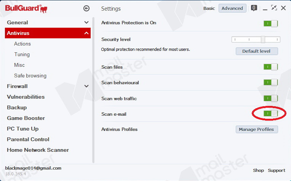Viewport: 291px width, 181px height.
Task: Close the BullGuard settings window
Action: tap(283, 8)
